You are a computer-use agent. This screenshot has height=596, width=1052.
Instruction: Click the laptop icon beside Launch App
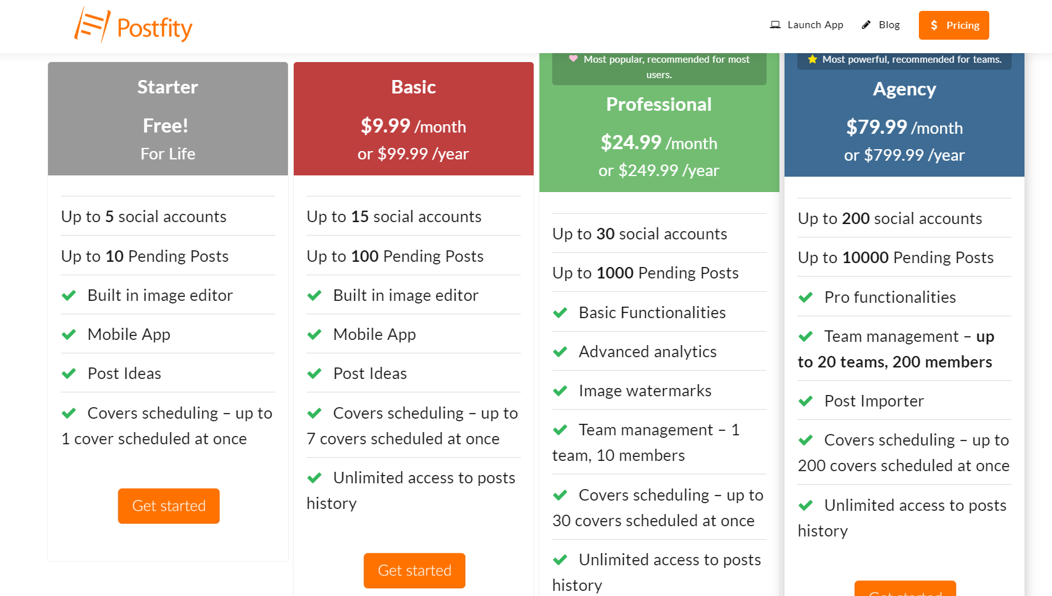(775, 25)
